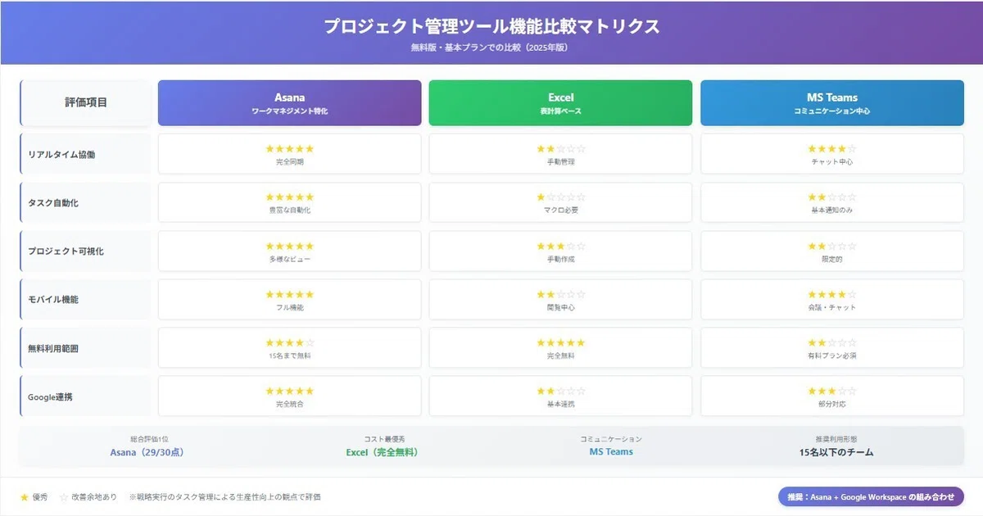Click Asana's 無料利用範囲 cell, 15名まで無料
This screenshot has height=516, width=983.
click(290, 348)
